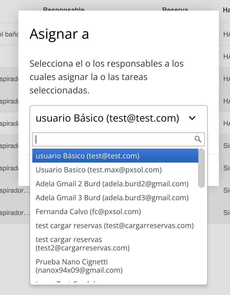The image size is (230, 295).
Task: Select Adela Gmail 2 Burd as responsible
Action: click(112, 184)
